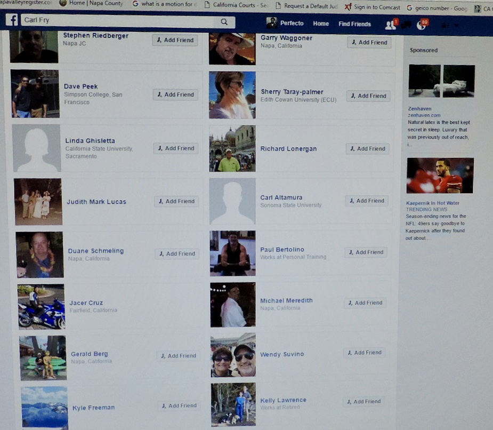This screenshot has height=430, width=493.
Task: Add Dave Peek as friend
Action: point(175,94)
